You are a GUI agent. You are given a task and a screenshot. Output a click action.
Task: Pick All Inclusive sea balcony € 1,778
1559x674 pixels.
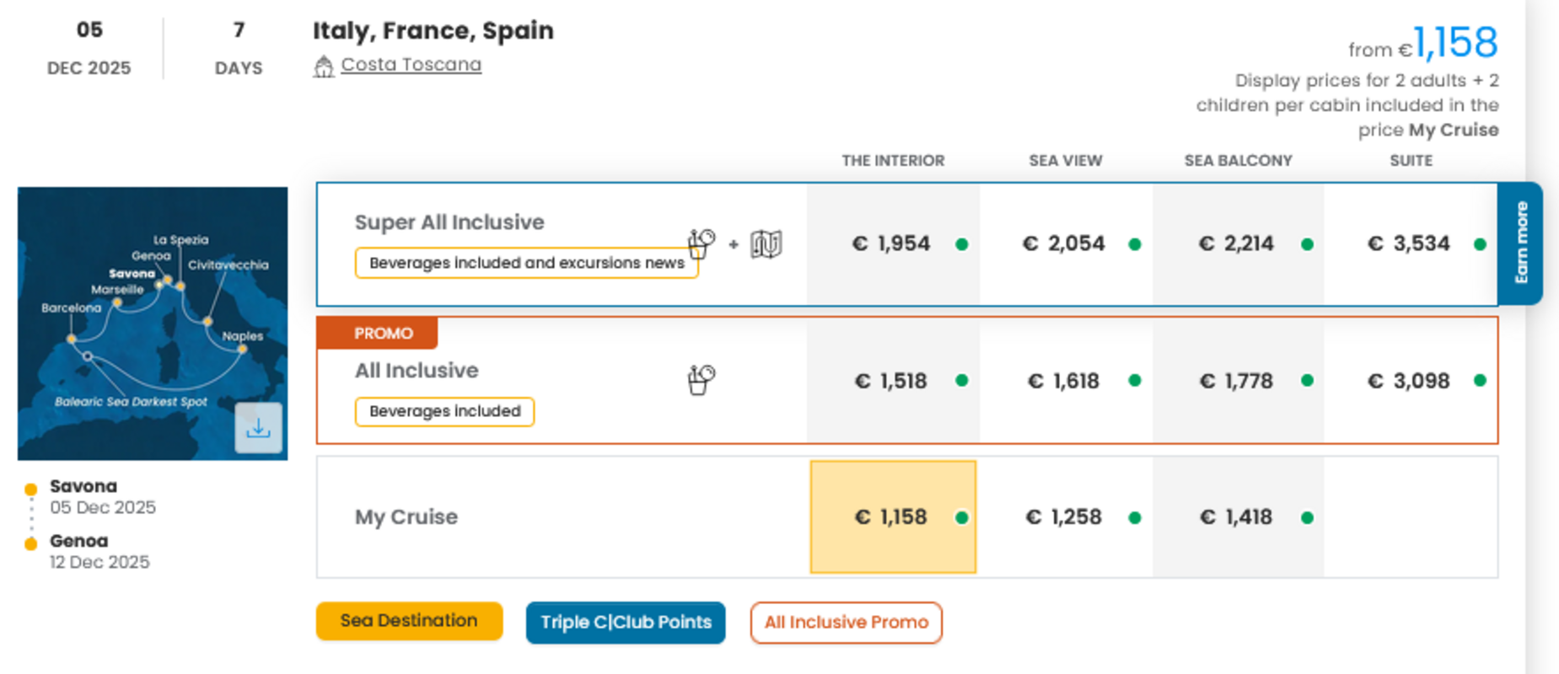tap(1236, 381)
